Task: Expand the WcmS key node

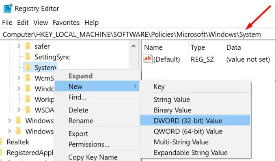Action: pos(19,78)
